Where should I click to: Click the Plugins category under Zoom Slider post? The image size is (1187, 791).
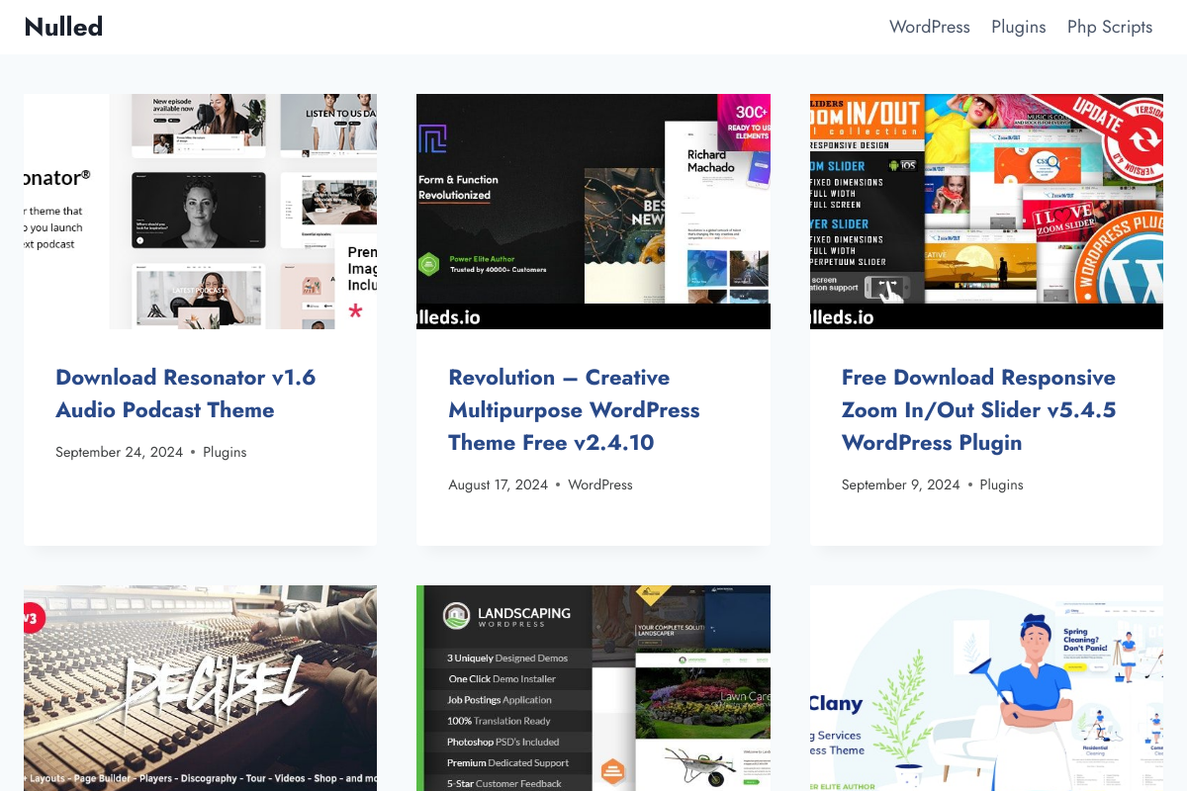(x=1001, y=484)
